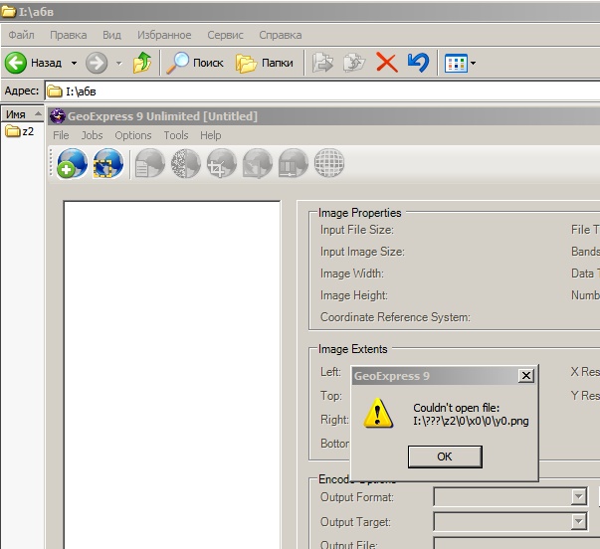Open the Сервис menu in Explorer

[225, 35]
